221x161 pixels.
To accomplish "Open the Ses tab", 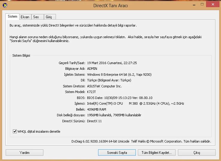I will coord(37,17).
